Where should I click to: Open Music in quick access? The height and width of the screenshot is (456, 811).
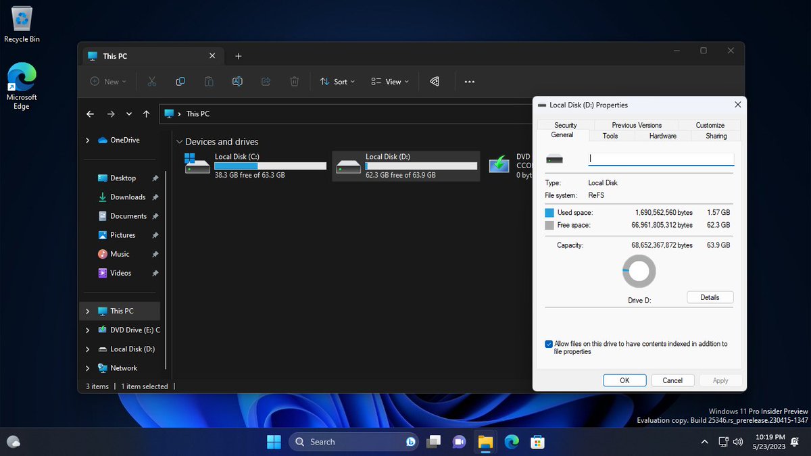[x=120, y=254]
